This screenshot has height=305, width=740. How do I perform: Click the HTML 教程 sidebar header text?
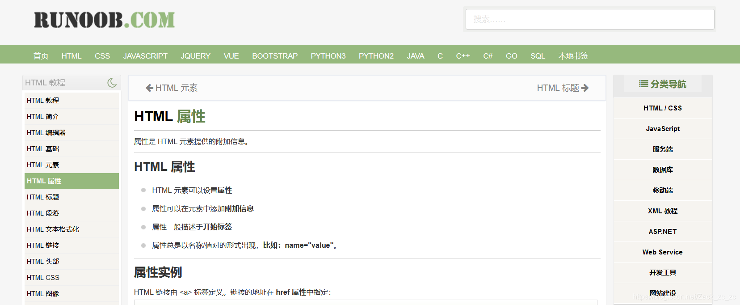(45, 83)
